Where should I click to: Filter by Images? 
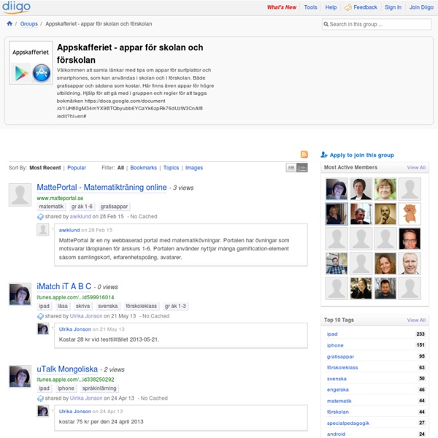pos(194,168)
